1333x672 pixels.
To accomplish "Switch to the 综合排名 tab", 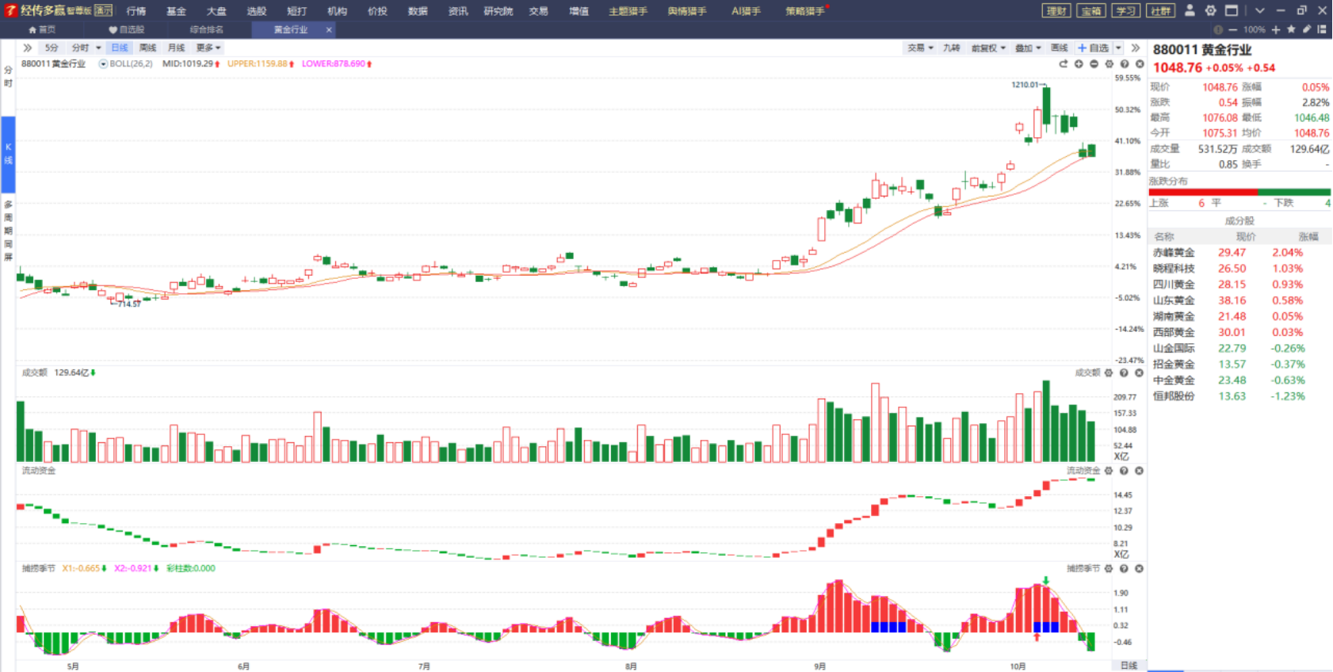I will (206, 29).
